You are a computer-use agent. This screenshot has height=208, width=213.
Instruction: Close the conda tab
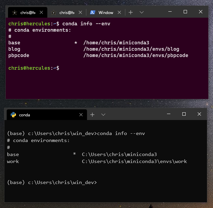[x=81, y=115]
